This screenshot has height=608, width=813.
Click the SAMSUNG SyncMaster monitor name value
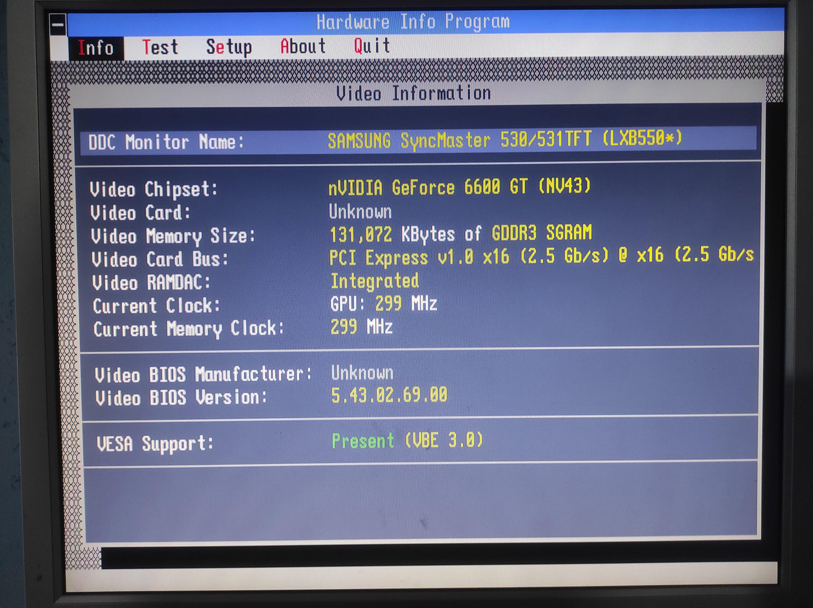[504, 139]
